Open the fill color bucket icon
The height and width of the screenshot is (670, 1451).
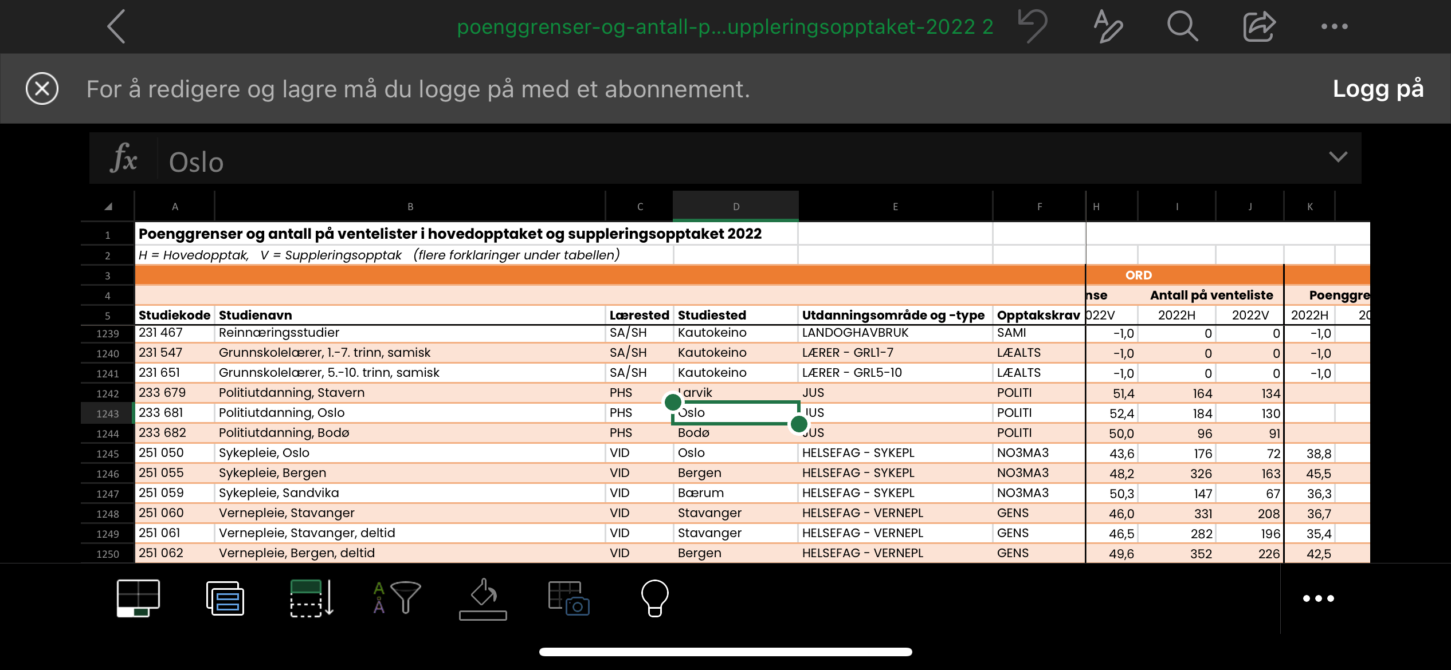pos(483,599)
